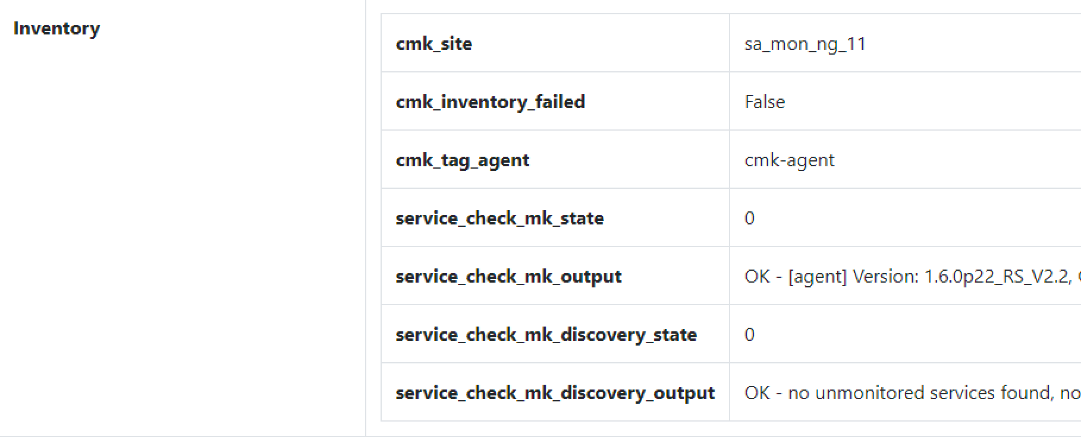Viewport: 1081px width, 437px height.
Task: Select the cmk_tag_agent key label
Action: 463,160
